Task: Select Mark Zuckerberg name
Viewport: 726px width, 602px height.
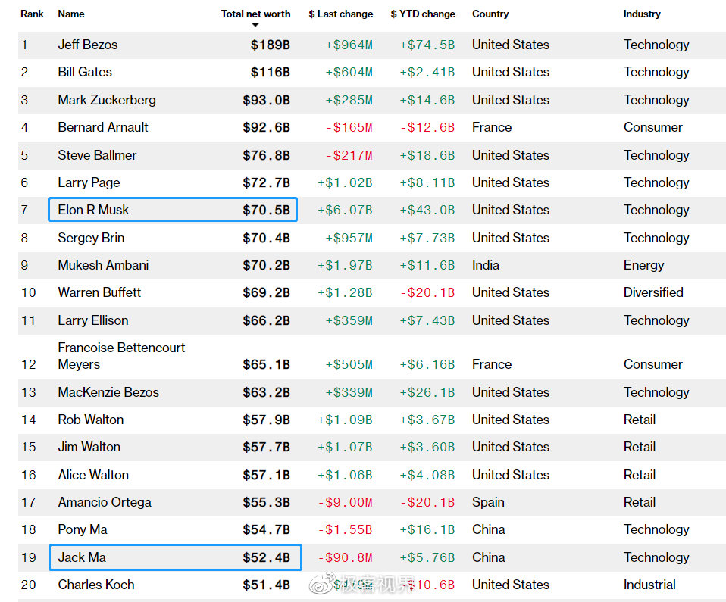Action: tap(107, 100)
